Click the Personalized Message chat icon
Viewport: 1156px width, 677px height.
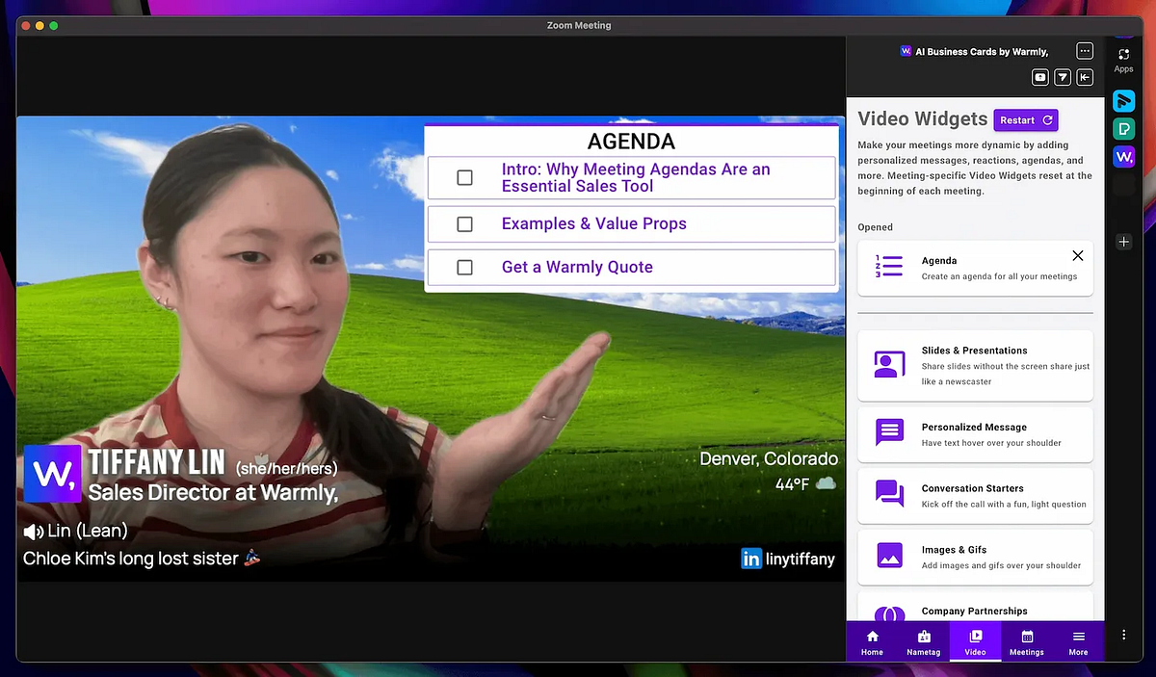click(x=888, y=432)
